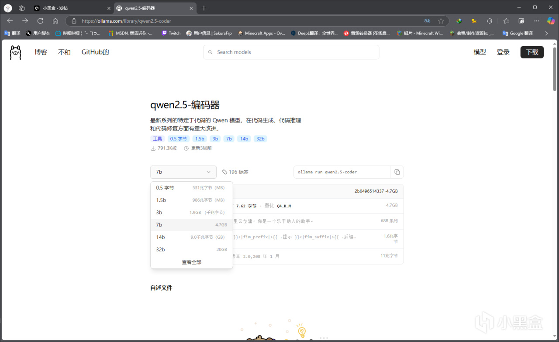
Task: Switch to the qwen2.5-编码器 tab
Action: (155, 8)
